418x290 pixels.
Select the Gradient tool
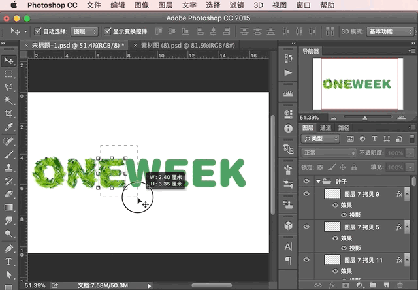(x=8, y=207)
